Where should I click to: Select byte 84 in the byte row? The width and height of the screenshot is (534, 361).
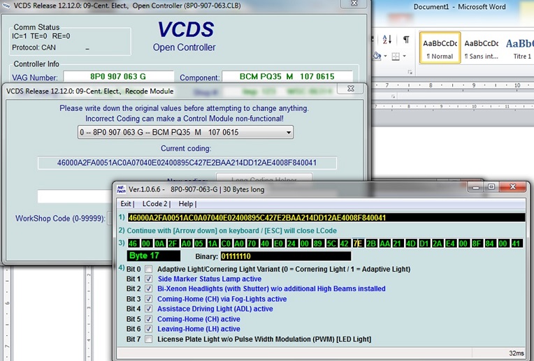point(490,243)
